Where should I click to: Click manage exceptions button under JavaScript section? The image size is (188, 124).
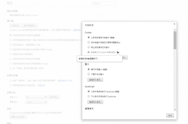95,102
